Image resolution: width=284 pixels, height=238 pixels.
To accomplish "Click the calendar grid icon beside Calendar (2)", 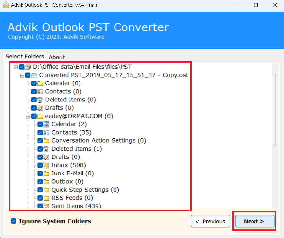I will pyautogui.click(x=46, y=124).
